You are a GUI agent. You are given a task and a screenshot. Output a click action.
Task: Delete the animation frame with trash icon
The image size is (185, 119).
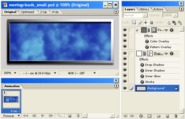tap(78, 116)
